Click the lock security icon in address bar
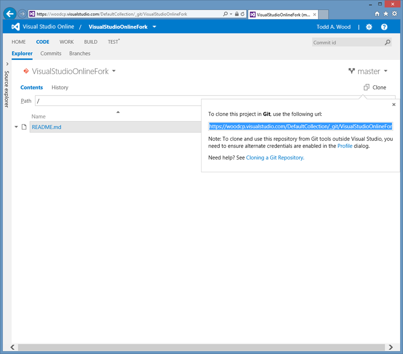Viewport: 403px width, 354px height. tap(237, 14)
